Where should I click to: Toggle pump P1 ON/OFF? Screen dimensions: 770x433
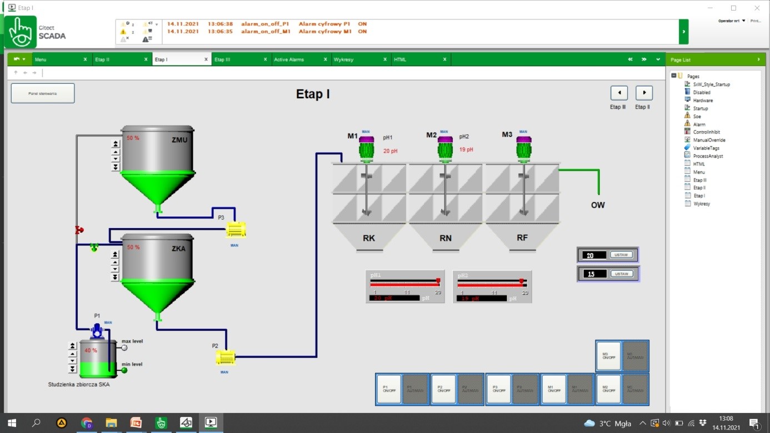[x=388, y=389]
